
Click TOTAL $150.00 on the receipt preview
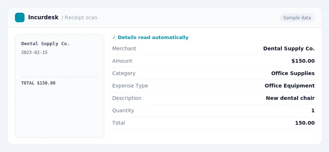[38, 83]
